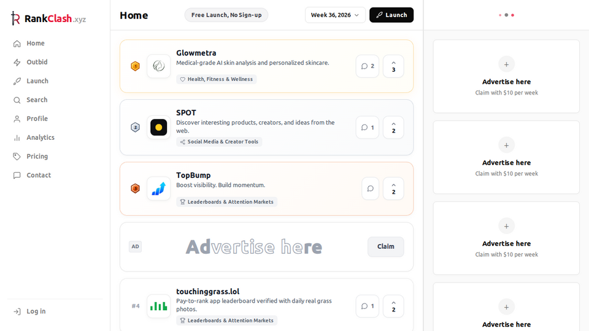
Task: Click the black Launch button
Action: [x=391, y=15]
